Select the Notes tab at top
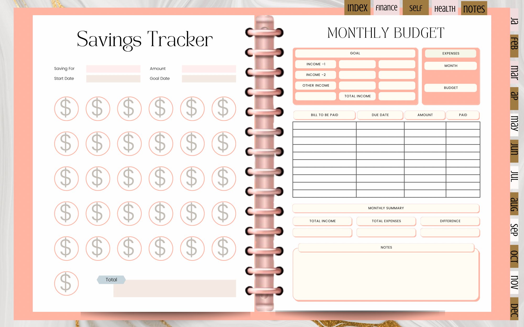The image size is (524, 327). click(x=474, y=7)
